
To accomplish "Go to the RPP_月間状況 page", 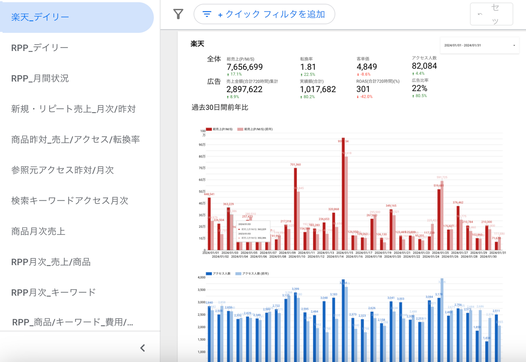I will [40, 78].
